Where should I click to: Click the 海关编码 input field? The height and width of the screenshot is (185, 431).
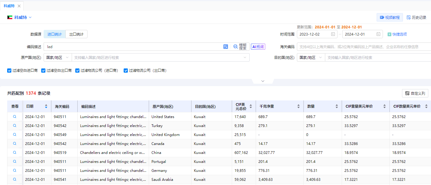tap(364, 47)
